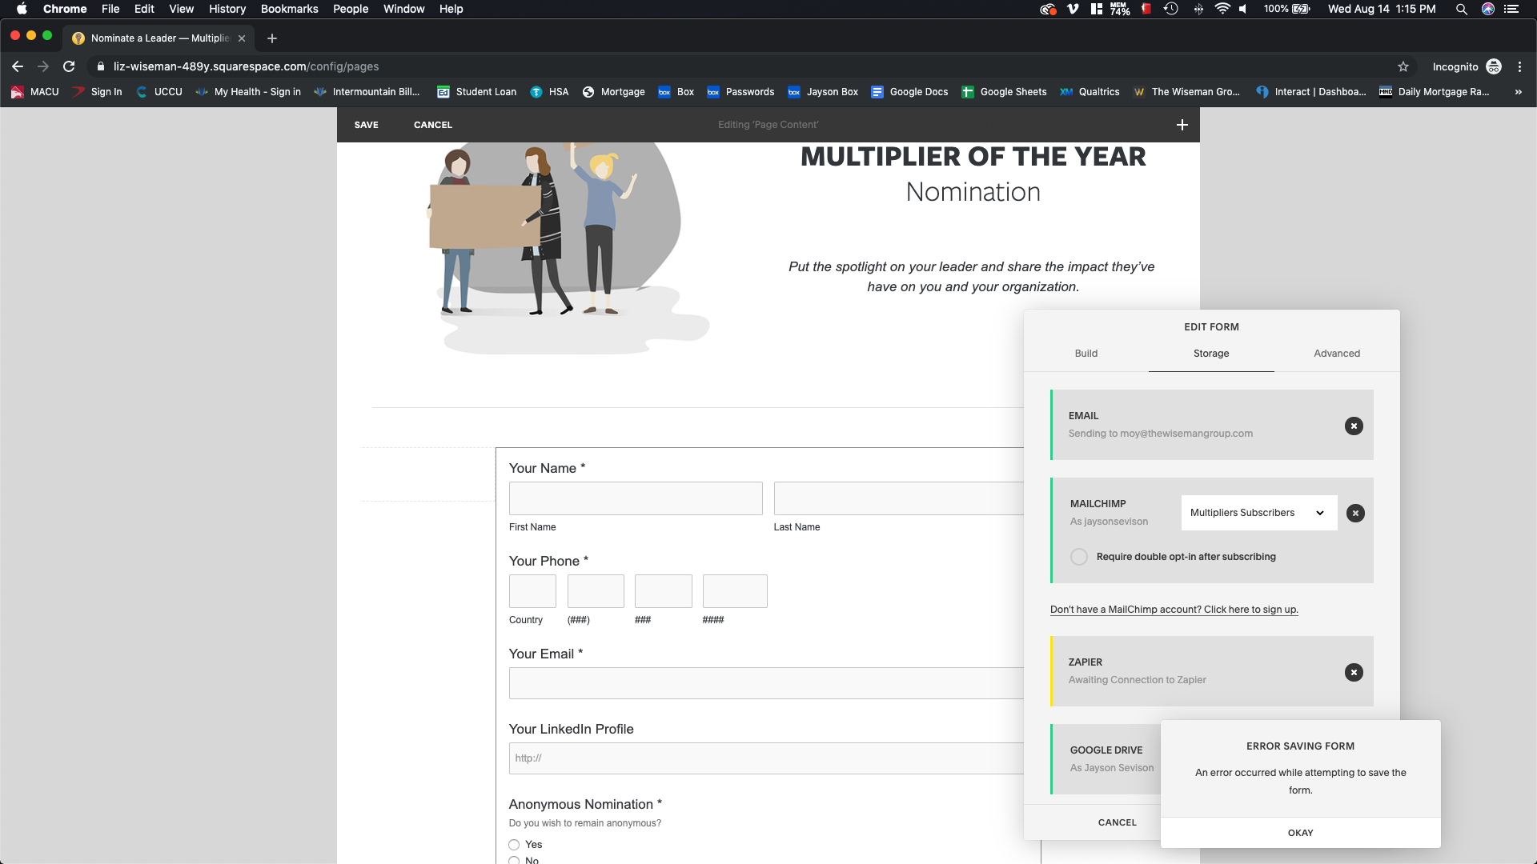The height and width of the screenshot is (864, 1537).
Task: Open Passwords bookmark
Action: [740, 92]
